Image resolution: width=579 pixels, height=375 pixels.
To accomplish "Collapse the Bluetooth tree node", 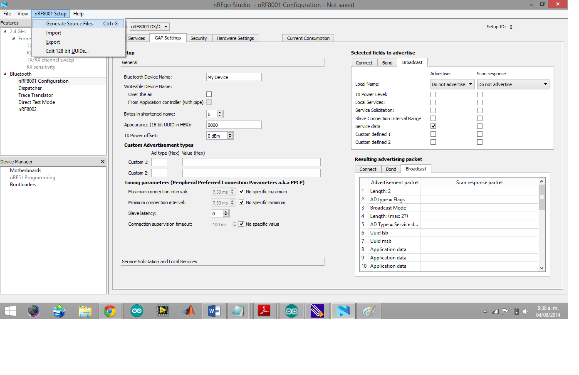I will click(5, 74).
